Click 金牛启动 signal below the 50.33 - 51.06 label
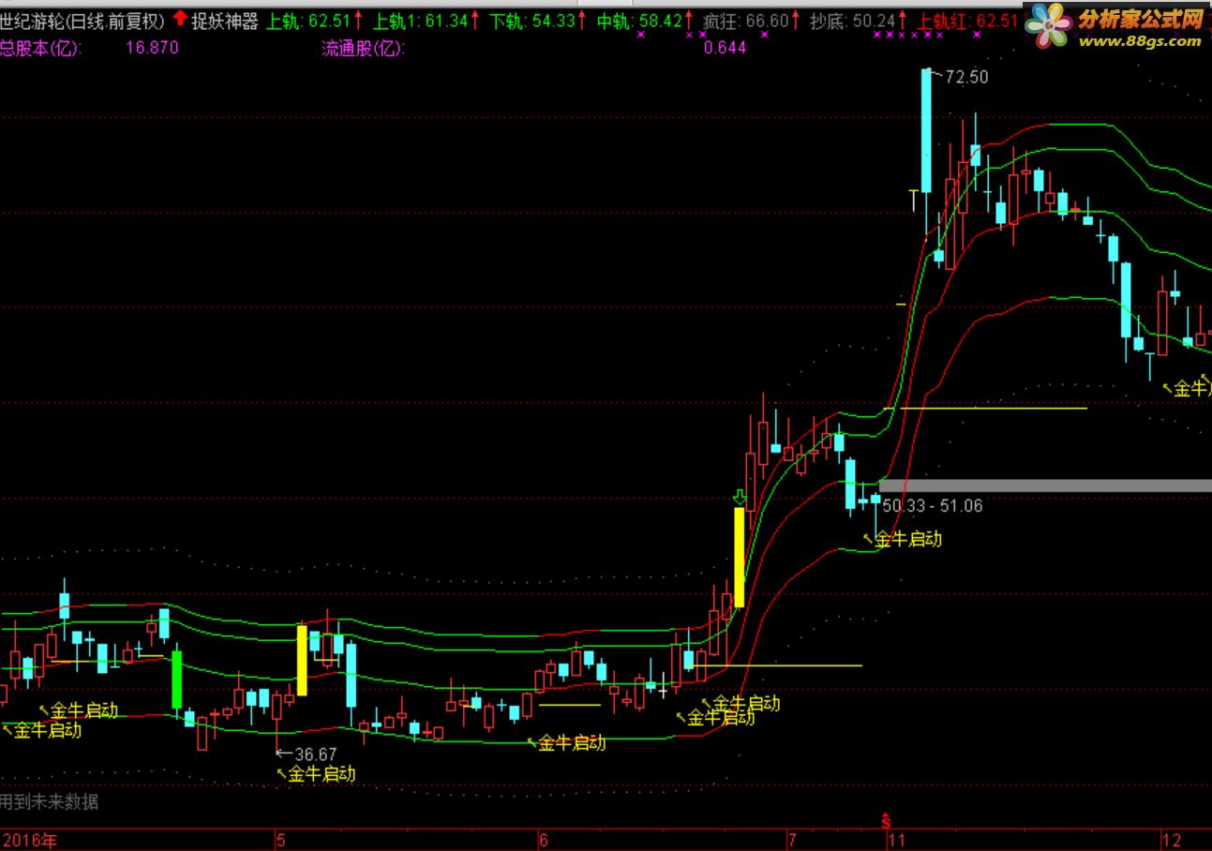Screen dimensions: 1212x851 point(907,539)
